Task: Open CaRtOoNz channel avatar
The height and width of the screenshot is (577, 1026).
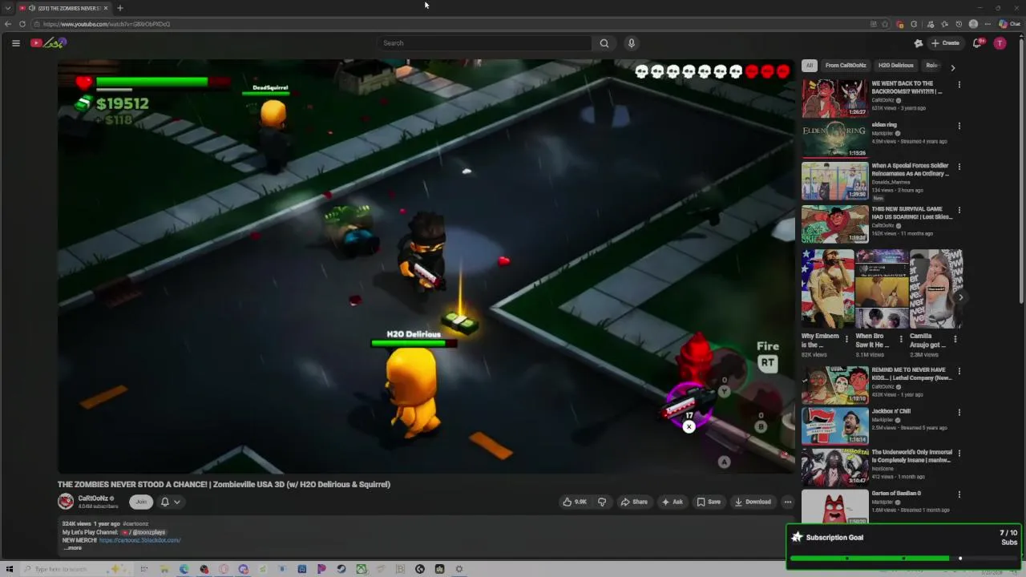Action: 66,502
